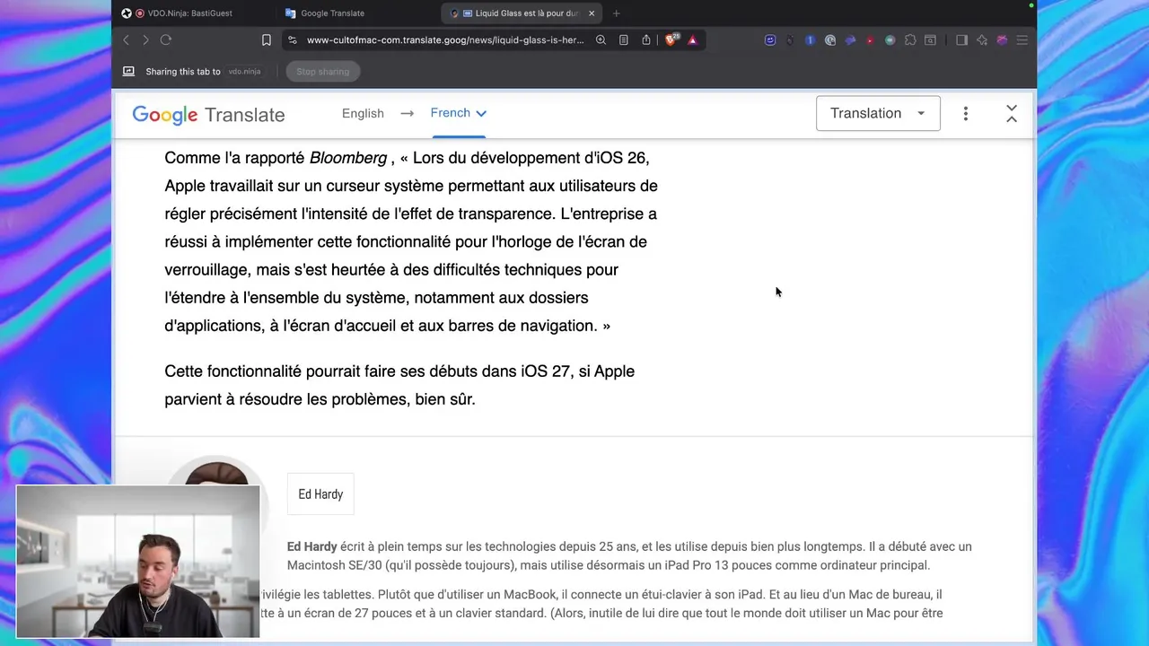
Task: Click the purple striped toolbar icon beside the menu
Action: point(1002,40)
